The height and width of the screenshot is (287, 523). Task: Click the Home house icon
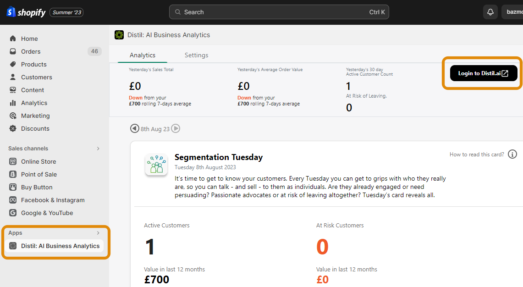(13, 39)
